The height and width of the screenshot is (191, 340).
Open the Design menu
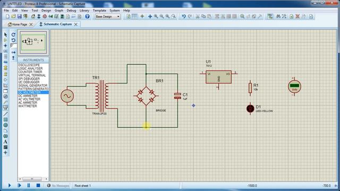pyautogui.click(x=46, y=11)
